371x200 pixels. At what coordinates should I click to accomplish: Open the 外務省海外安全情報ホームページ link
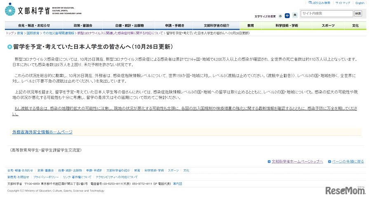42,132
